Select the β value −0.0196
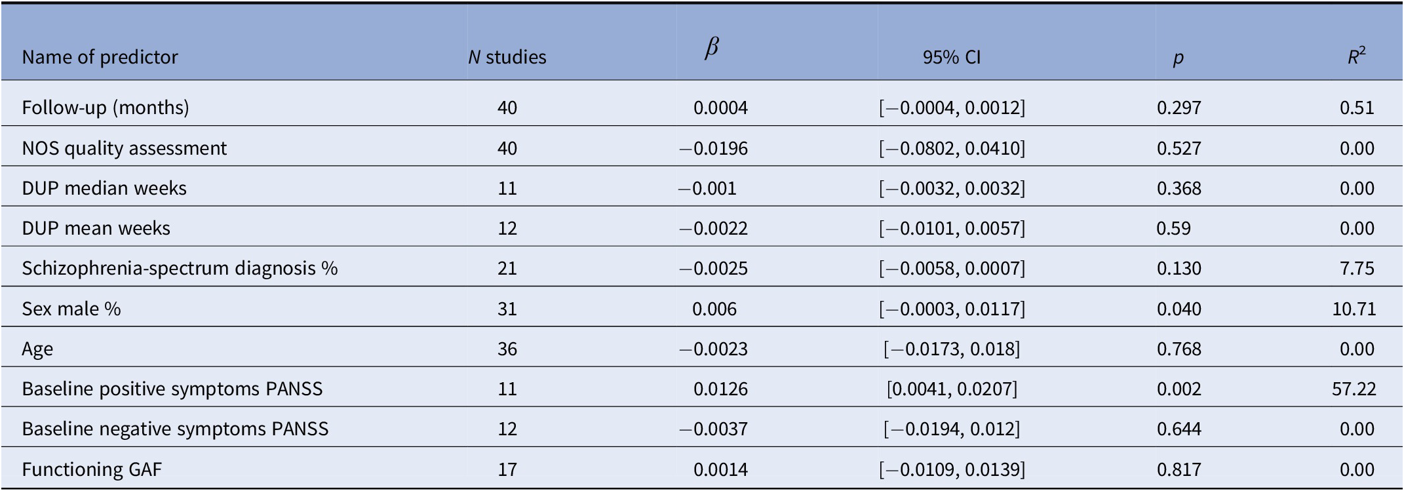The height and width of the screenshot is (491, 1404). point(713,148)
